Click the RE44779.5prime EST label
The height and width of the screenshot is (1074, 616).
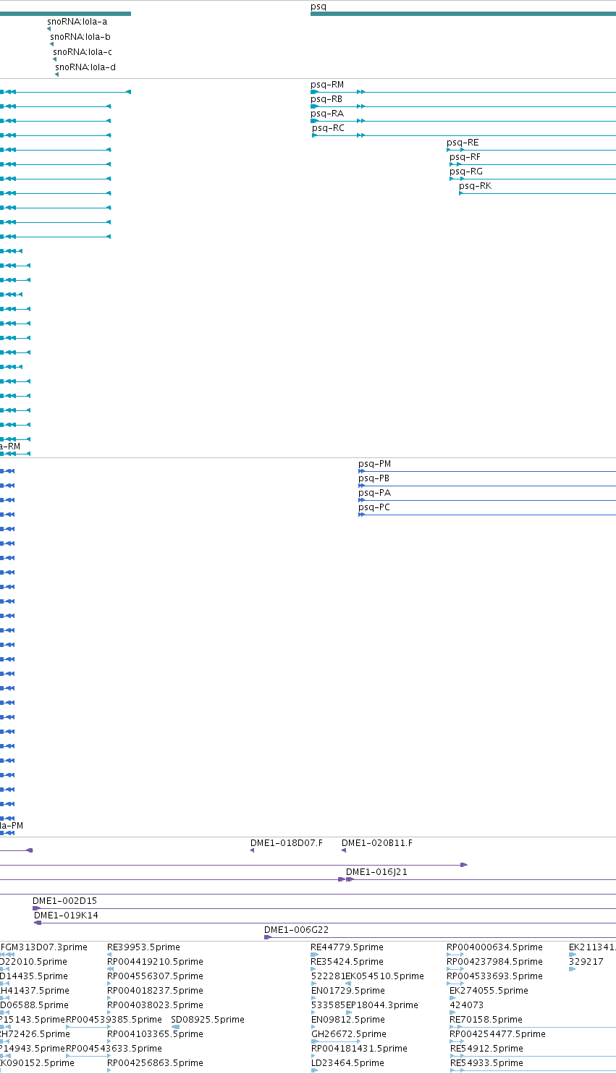pos(347,947)
